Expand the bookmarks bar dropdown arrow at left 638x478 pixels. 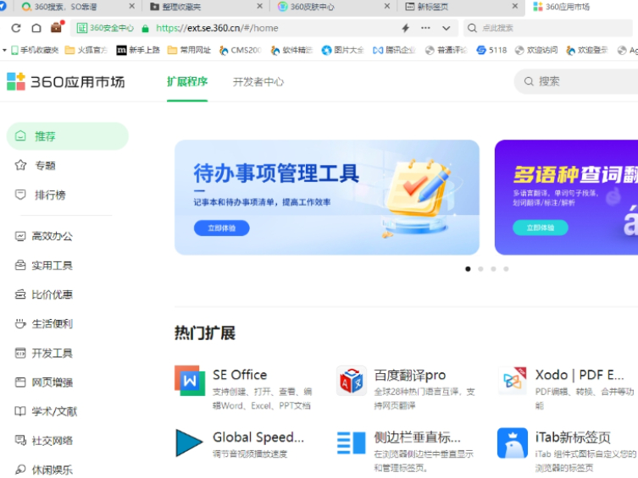tap(4, 51)
